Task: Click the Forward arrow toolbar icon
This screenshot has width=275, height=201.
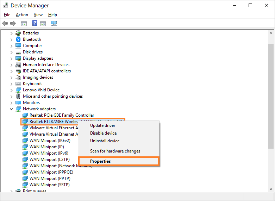Action: tap(13, 23)
